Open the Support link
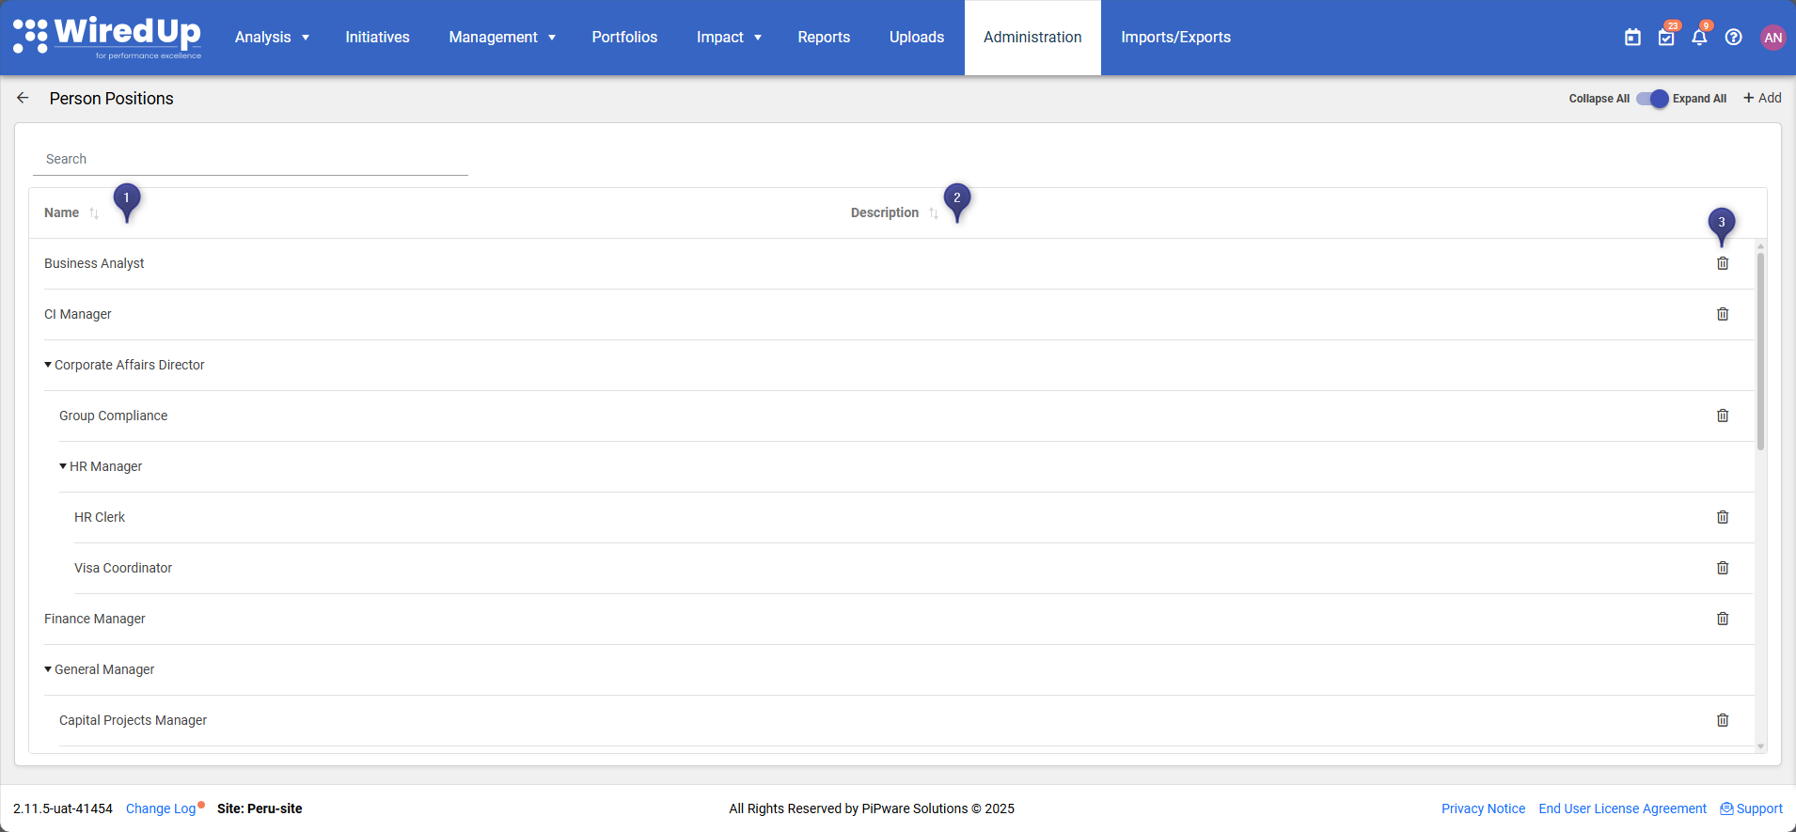This screenshot has height=832, width=1796. point(1751,808)
